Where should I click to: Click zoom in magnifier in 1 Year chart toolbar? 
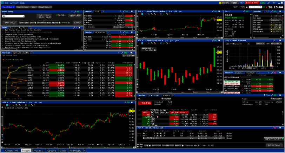16,105
